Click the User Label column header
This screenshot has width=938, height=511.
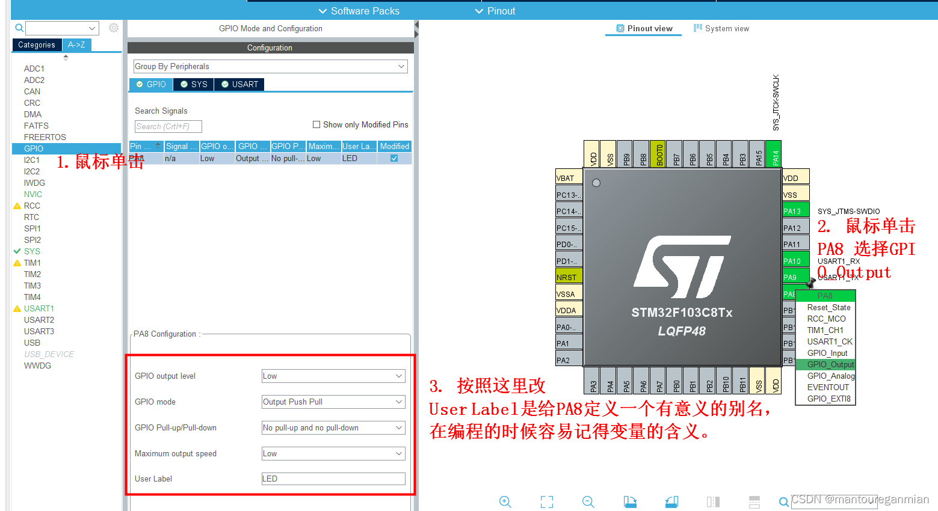[359, 146]
